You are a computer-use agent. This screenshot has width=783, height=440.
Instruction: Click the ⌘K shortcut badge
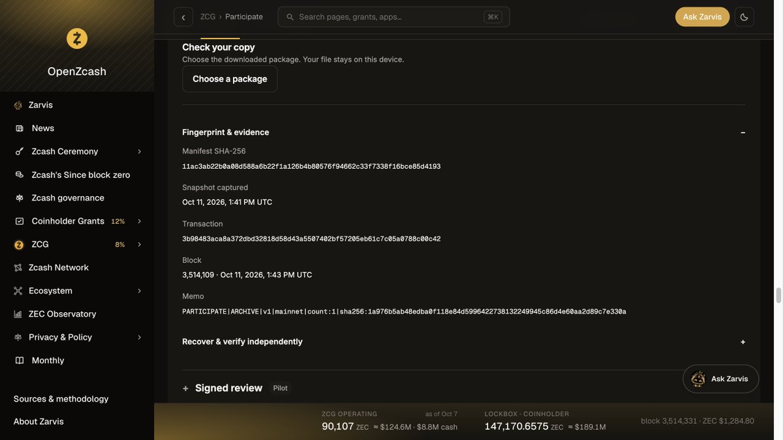click(x=493, y=17)
